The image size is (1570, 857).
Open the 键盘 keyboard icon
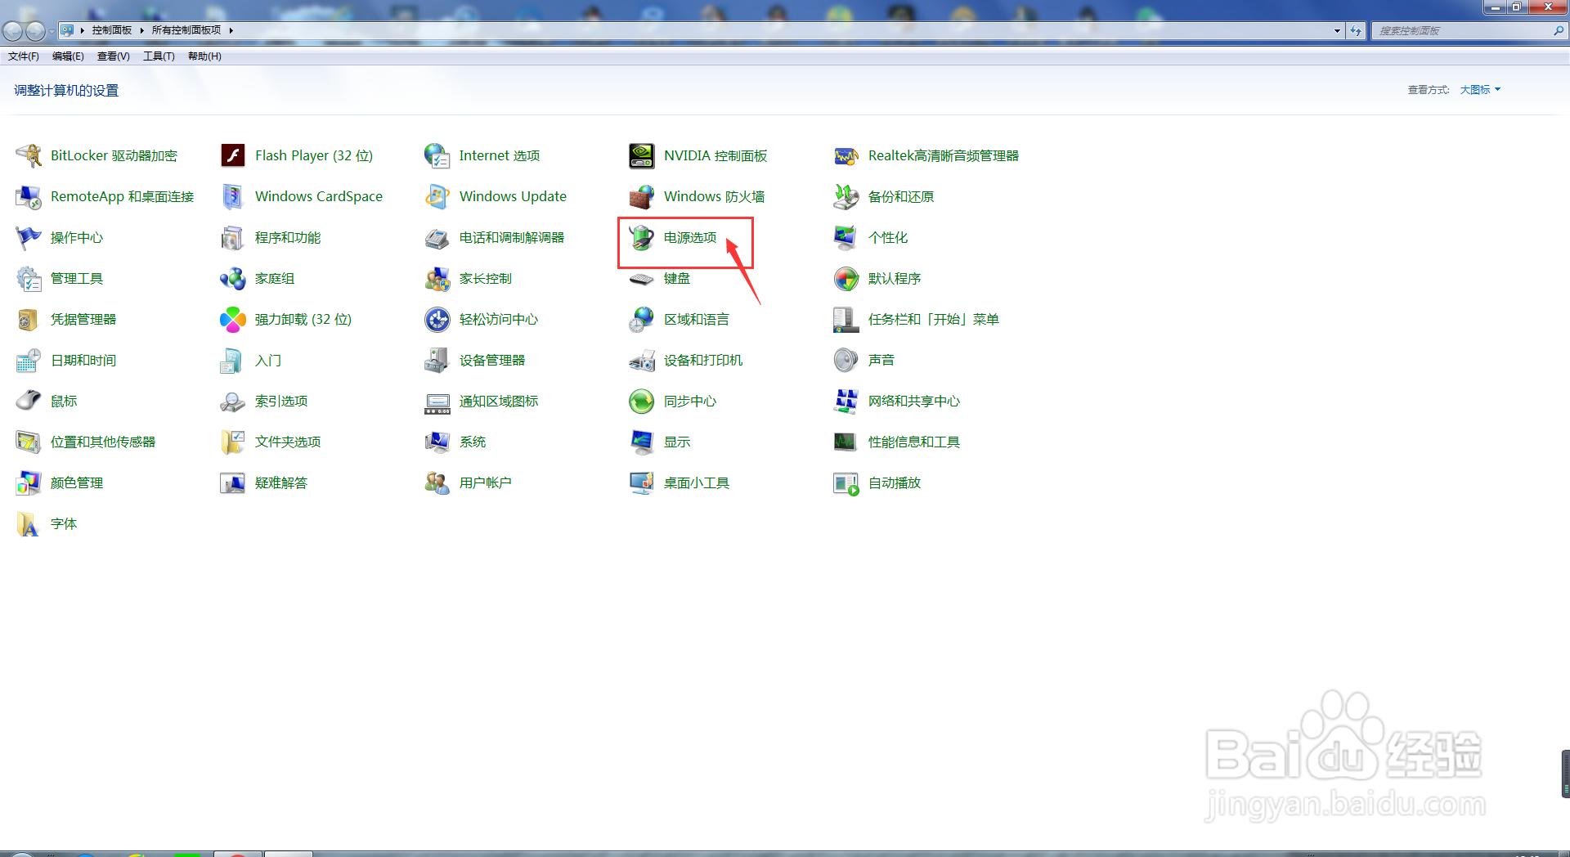(x=642, y=278)
